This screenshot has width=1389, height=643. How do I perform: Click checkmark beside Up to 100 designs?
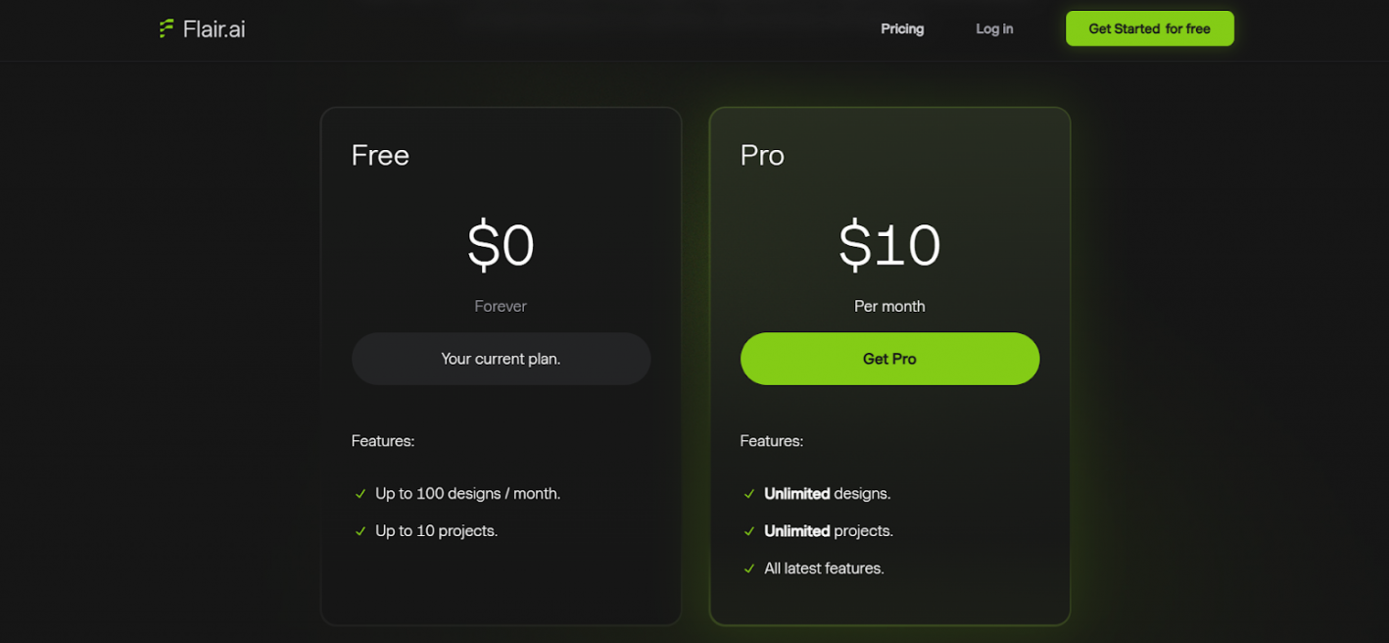360,494
